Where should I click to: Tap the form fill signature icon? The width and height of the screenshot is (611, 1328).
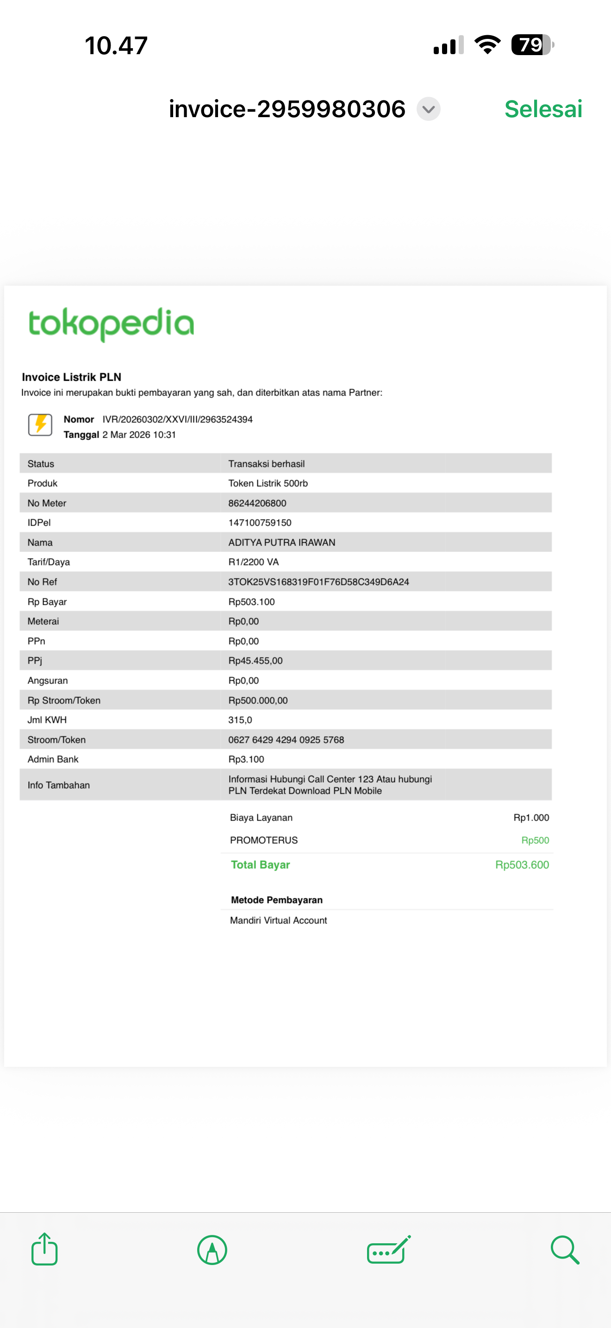(388, 1250)
